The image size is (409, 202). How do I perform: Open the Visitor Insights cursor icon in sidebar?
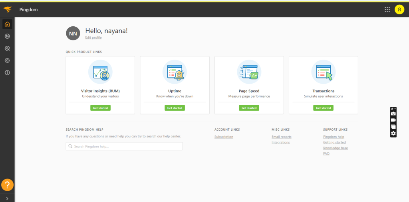(x=7, y=49)
